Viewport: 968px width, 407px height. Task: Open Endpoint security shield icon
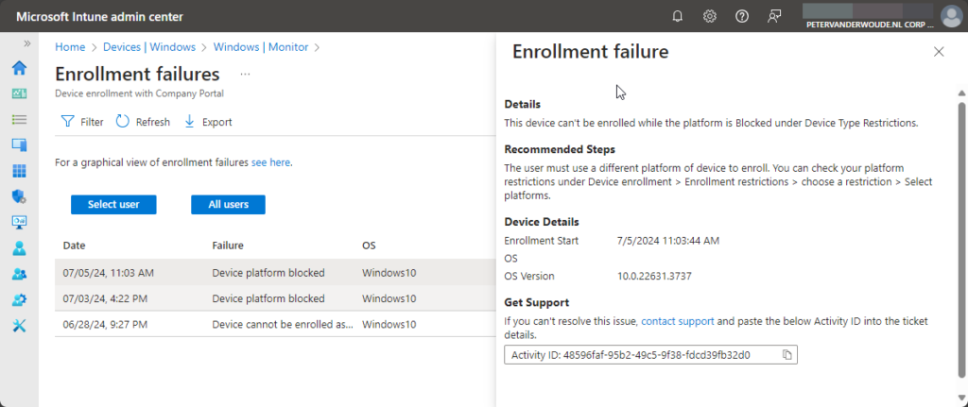click(19, 196)
